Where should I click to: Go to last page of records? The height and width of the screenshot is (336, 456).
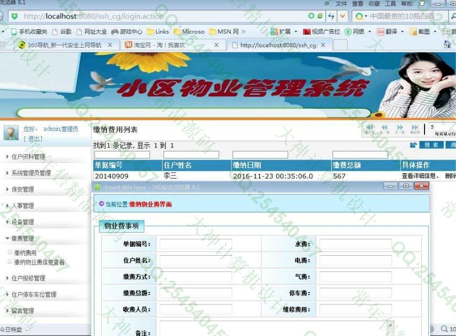415,129
